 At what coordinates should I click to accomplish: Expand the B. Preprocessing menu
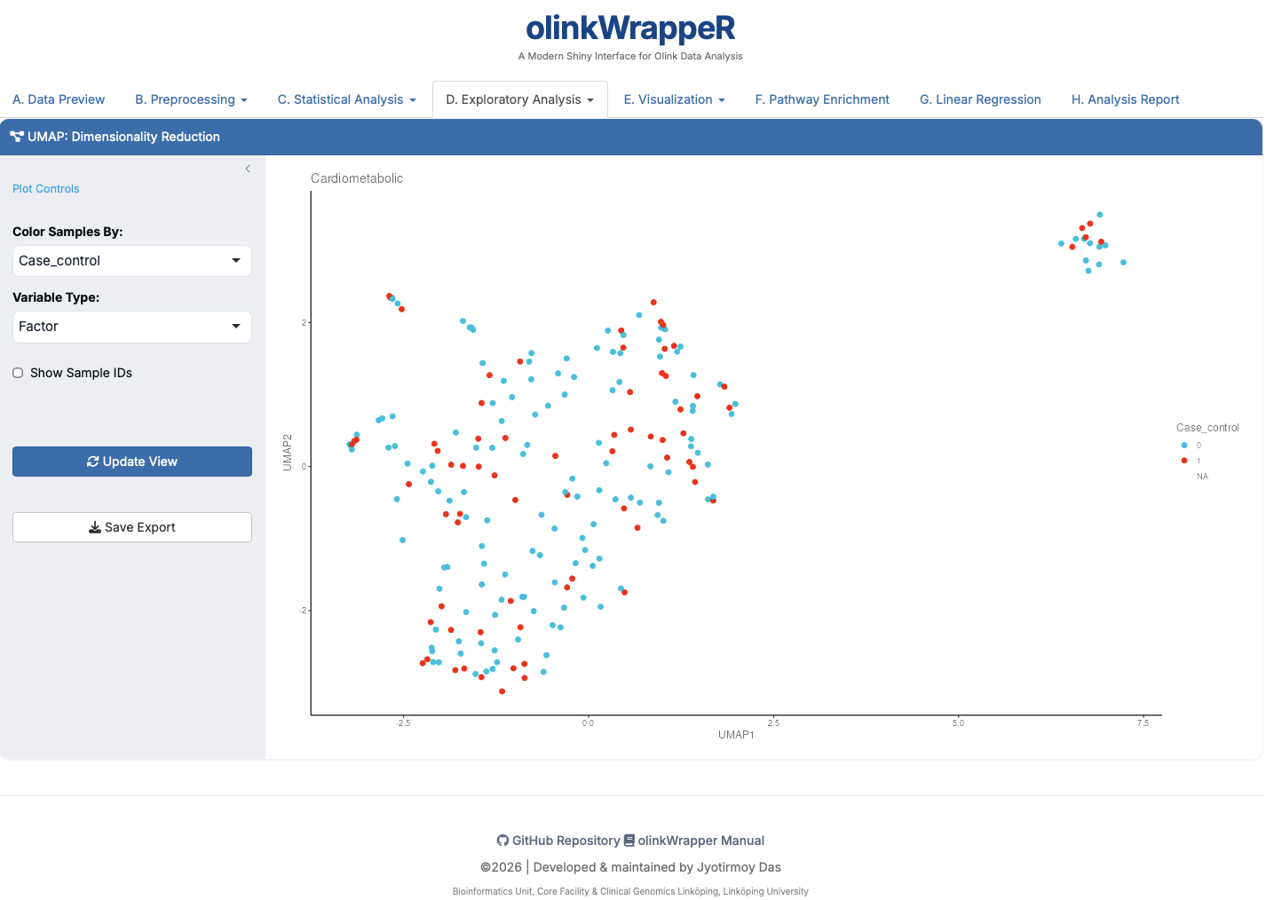coord(191,99)
